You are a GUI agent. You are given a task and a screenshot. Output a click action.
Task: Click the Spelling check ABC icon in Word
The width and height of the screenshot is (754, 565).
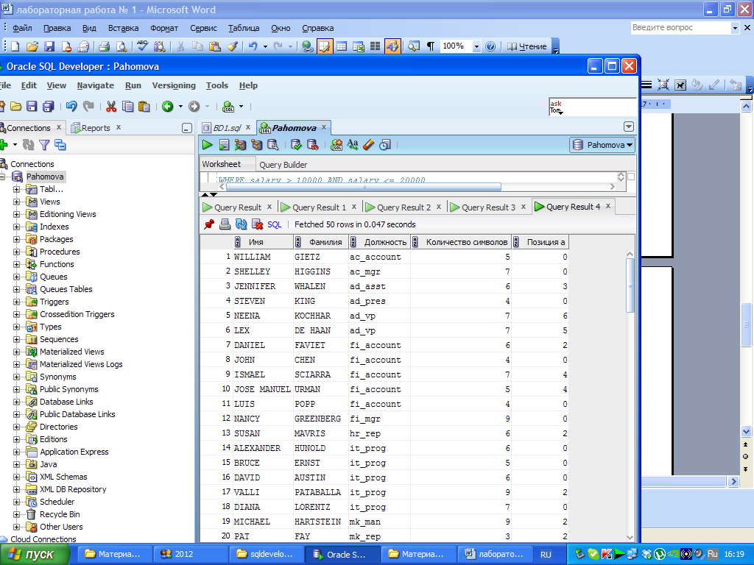pos(142,46)
